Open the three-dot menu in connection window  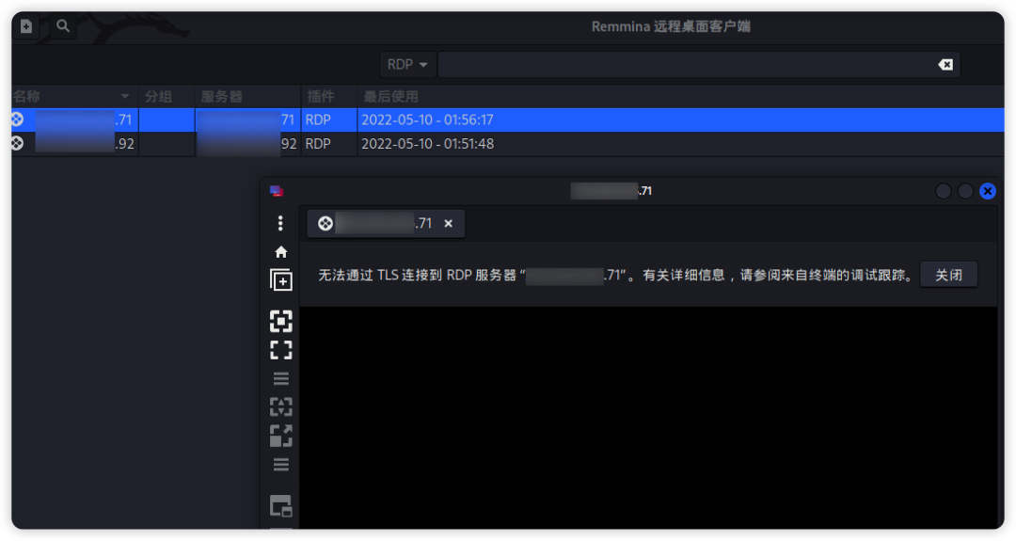280,224
